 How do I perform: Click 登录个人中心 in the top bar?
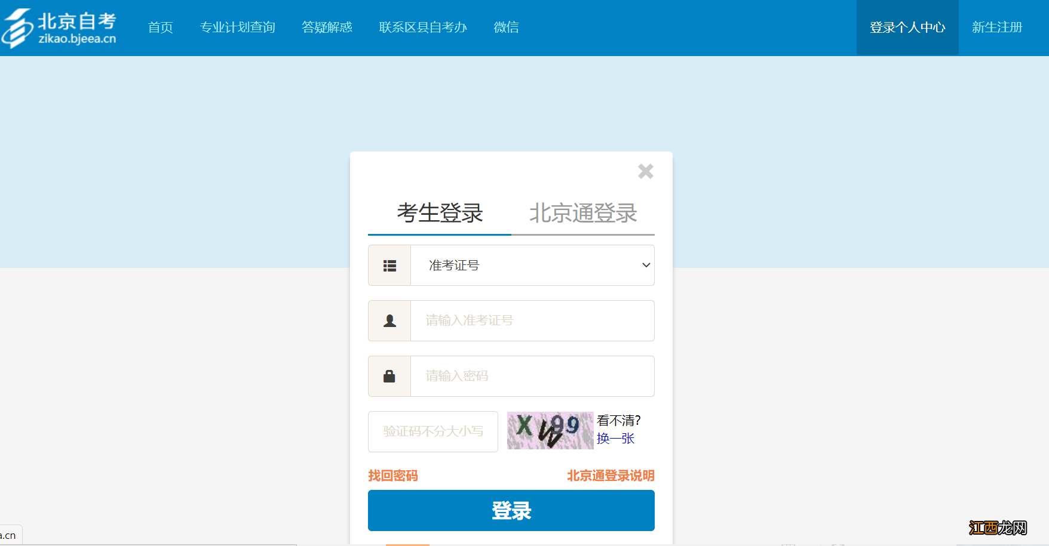click(x=907, y=27)
